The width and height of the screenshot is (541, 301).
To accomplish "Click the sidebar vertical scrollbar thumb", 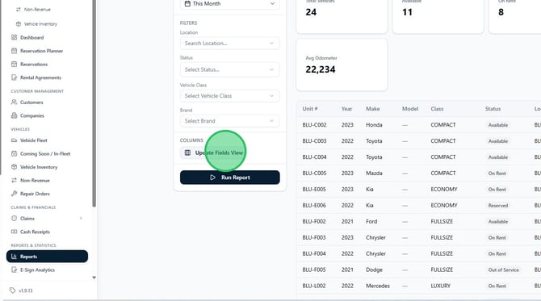I will pyautogui.click(x=94, y=103).
